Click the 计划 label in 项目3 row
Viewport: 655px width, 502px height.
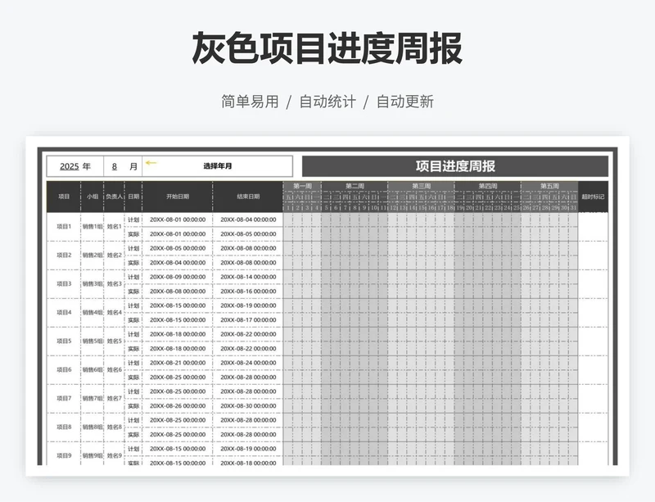133,277
